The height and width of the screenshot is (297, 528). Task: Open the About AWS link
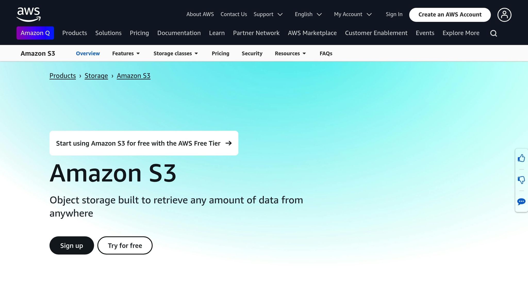tap(200, 14)
